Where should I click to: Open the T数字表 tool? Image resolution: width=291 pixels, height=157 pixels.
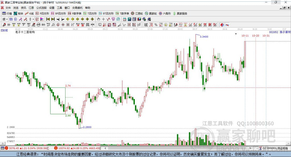(x=122, y=14)
